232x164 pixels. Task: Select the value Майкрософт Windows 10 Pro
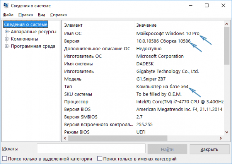[x=168, y=33]
